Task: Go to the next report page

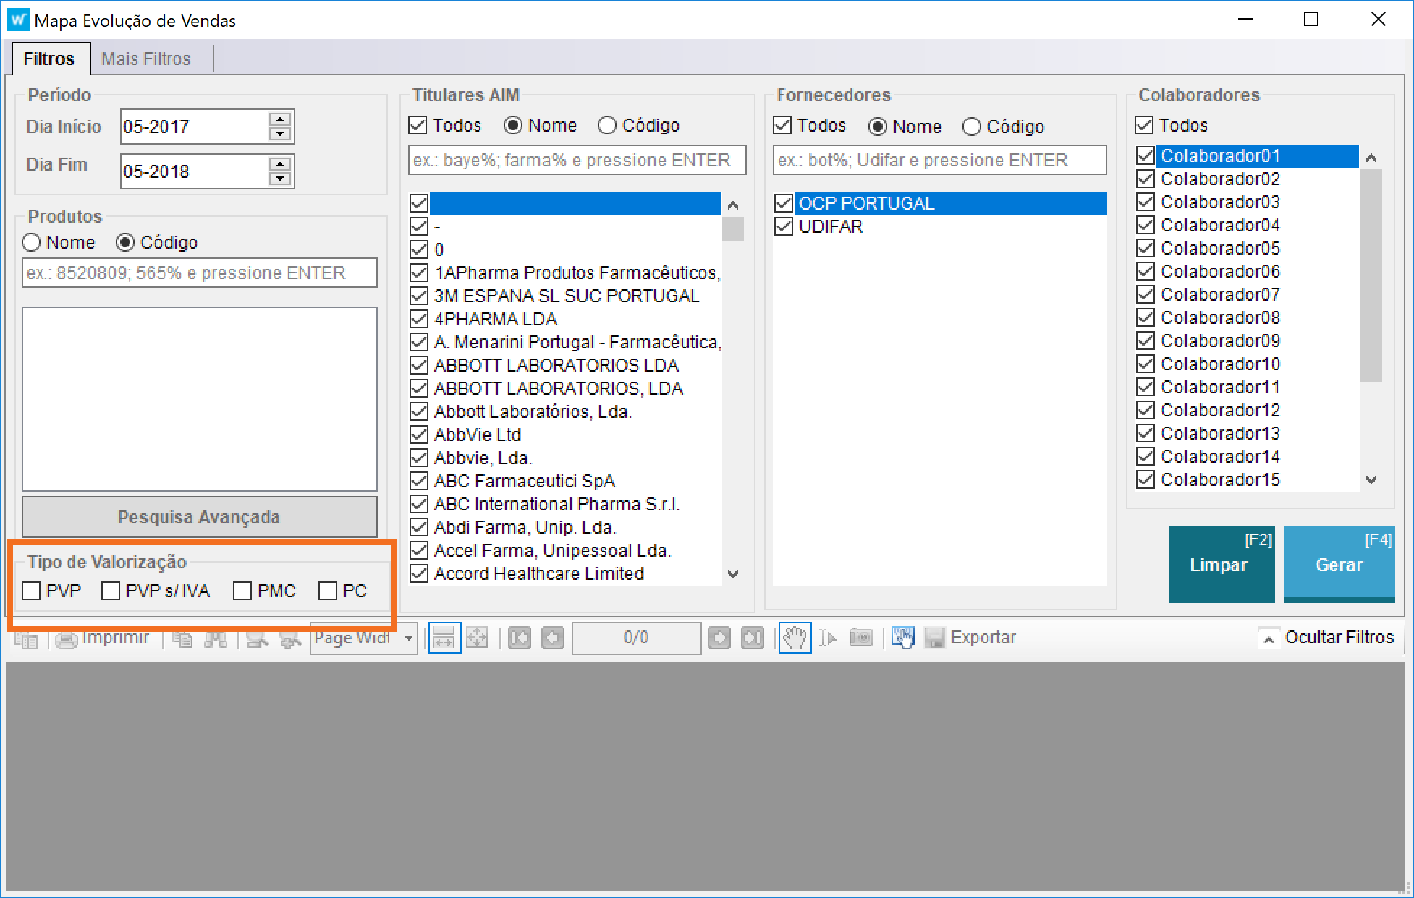Action: (x=719, y=638)
